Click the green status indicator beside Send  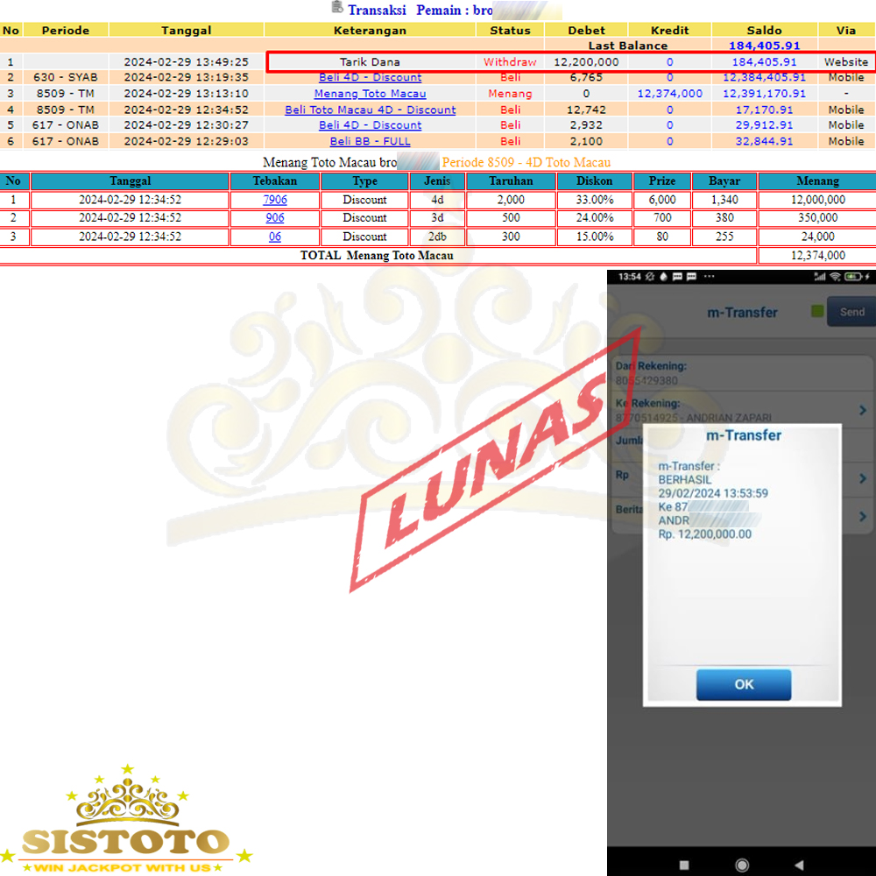[817, 312]
